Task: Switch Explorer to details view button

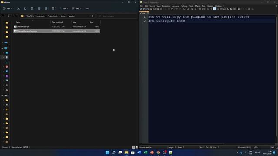Action: (133, 147)
